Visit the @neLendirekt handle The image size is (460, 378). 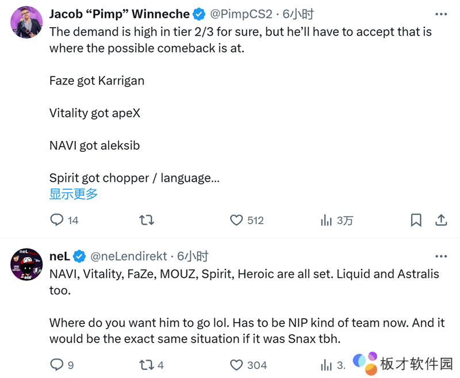129,257
